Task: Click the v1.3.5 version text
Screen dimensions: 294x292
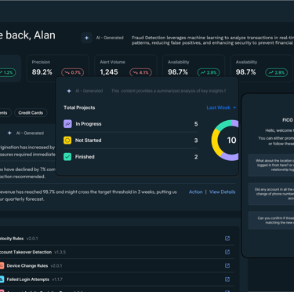Action: 60,252
